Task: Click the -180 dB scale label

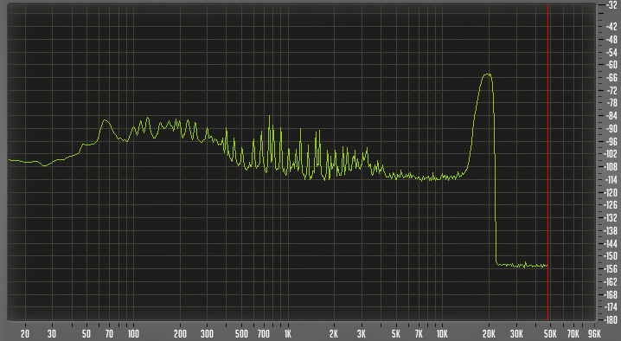Action: (x=611, y=319)
